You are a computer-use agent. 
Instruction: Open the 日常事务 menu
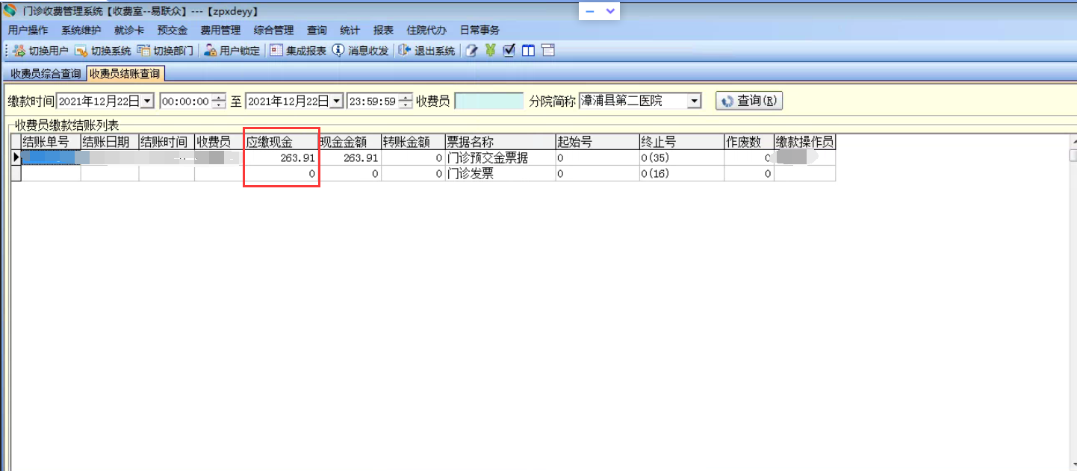[479, 31]
